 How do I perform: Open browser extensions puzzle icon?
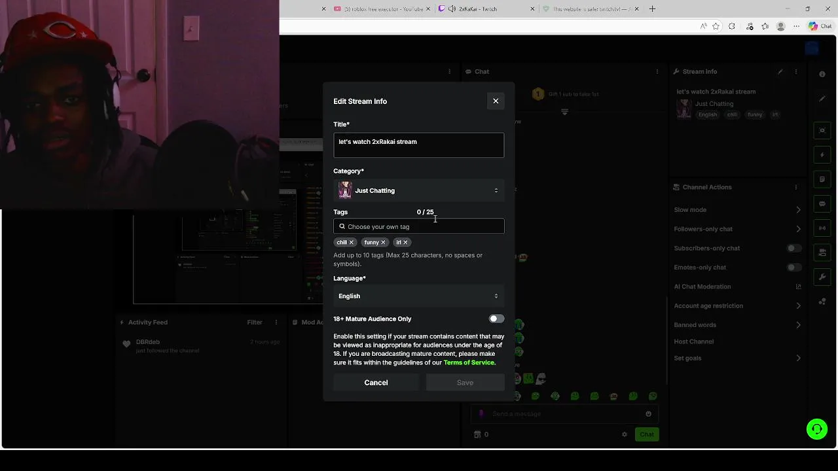click(732, 26)
